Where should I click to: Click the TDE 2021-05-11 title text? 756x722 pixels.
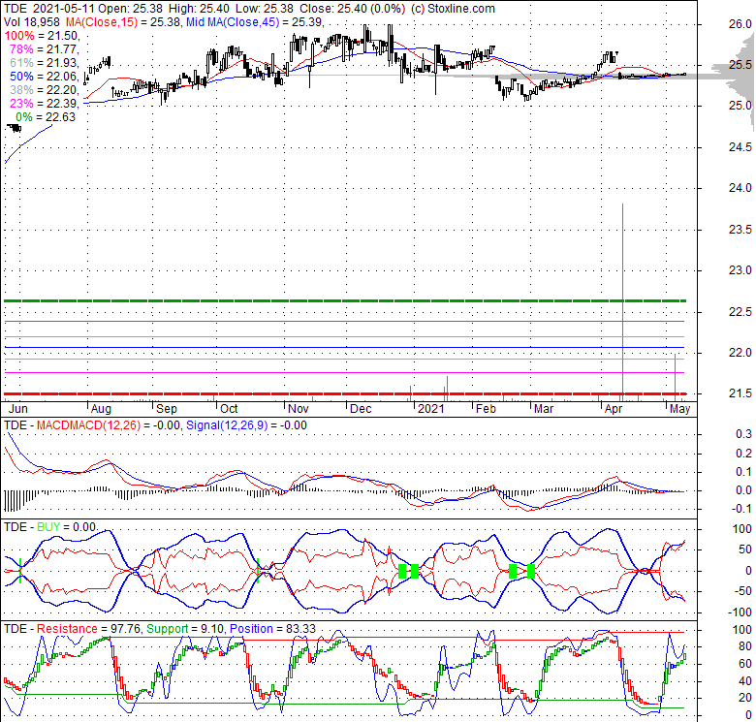coord(49,9)
